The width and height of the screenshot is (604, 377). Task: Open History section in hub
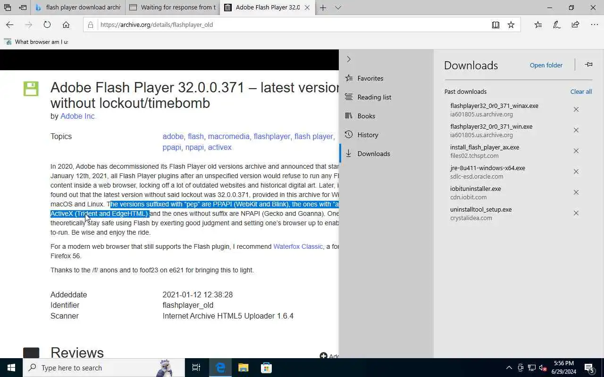point(386,135)
